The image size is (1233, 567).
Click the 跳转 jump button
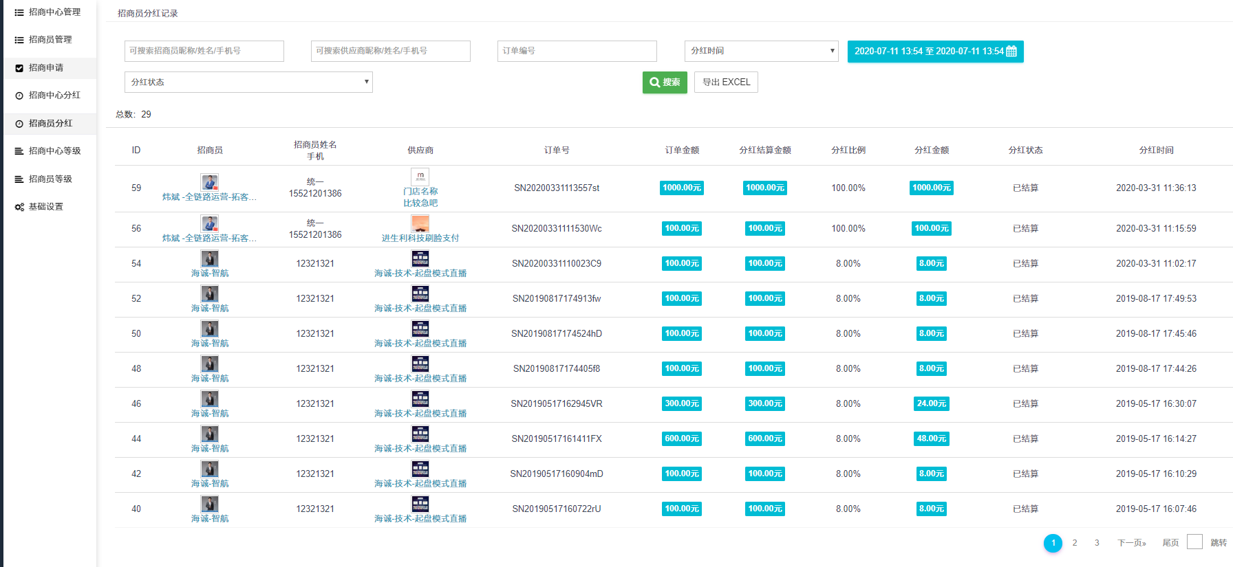point(1219,543)
